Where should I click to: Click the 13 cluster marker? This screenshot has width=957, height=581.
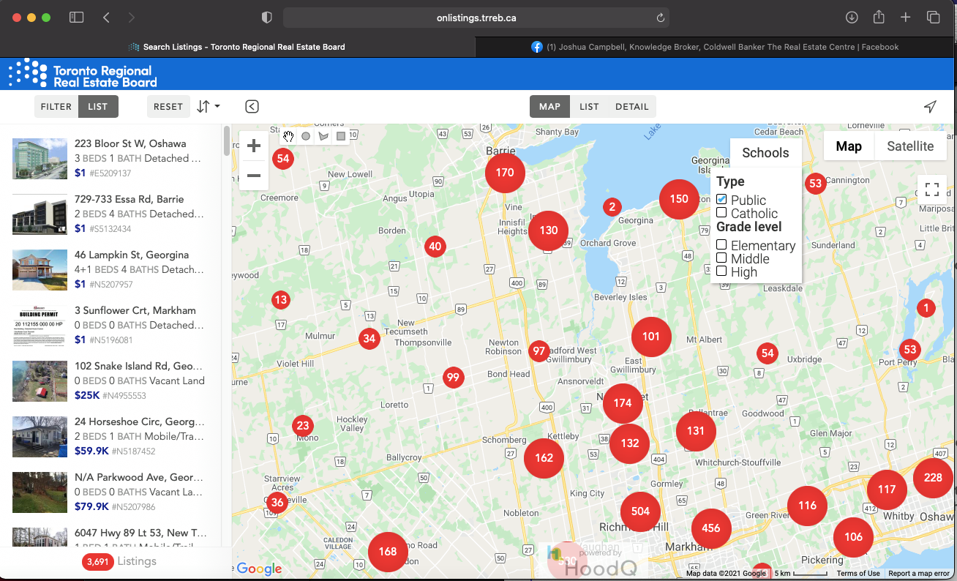tap(281, 299)
